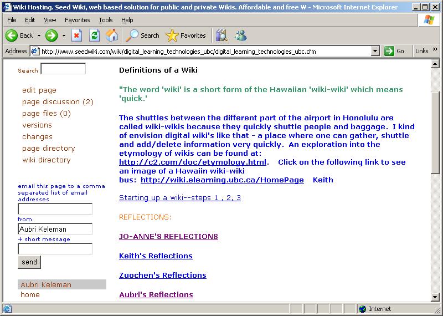
Task: Click the send button
Action: coord(29,262)
